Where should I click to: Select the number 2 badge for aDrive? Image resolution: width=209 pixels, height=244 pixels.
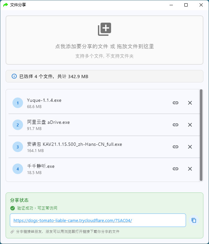pos(17,125)
